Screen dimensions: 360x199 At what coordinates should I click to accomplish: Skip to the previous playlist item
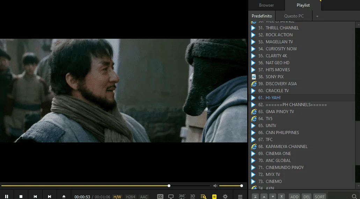[x=35, y=197]
